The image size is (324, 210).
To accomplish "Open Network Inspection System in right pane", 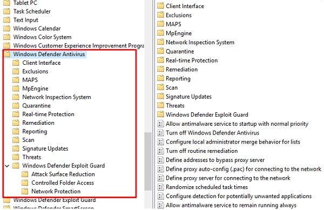I will (200, 42).
